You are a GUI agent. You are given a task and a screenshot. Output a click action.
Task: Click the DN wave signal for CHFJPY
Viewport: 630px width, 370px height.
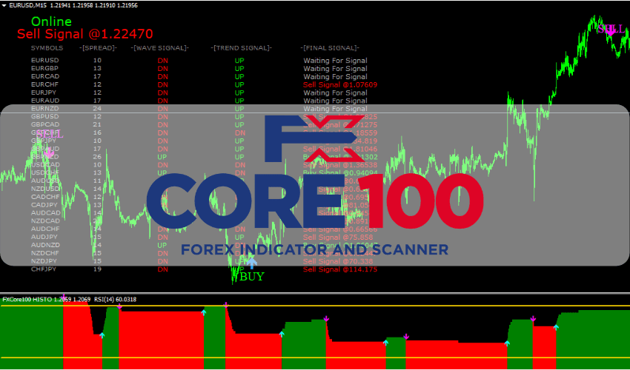(163, 269)
